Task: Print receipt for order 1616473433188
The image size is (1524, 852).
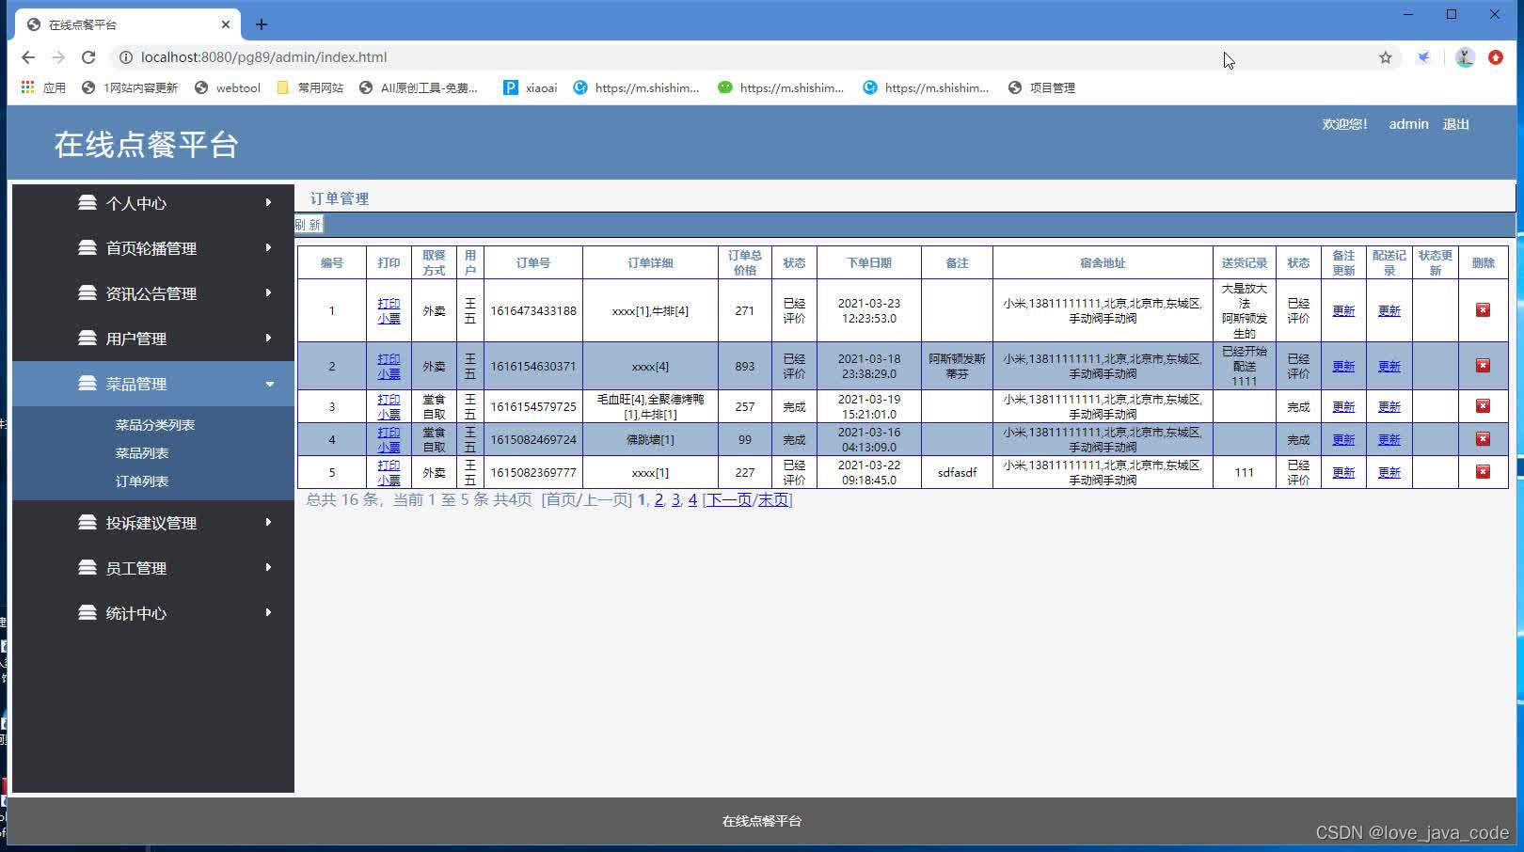Action: coord(389,310)
